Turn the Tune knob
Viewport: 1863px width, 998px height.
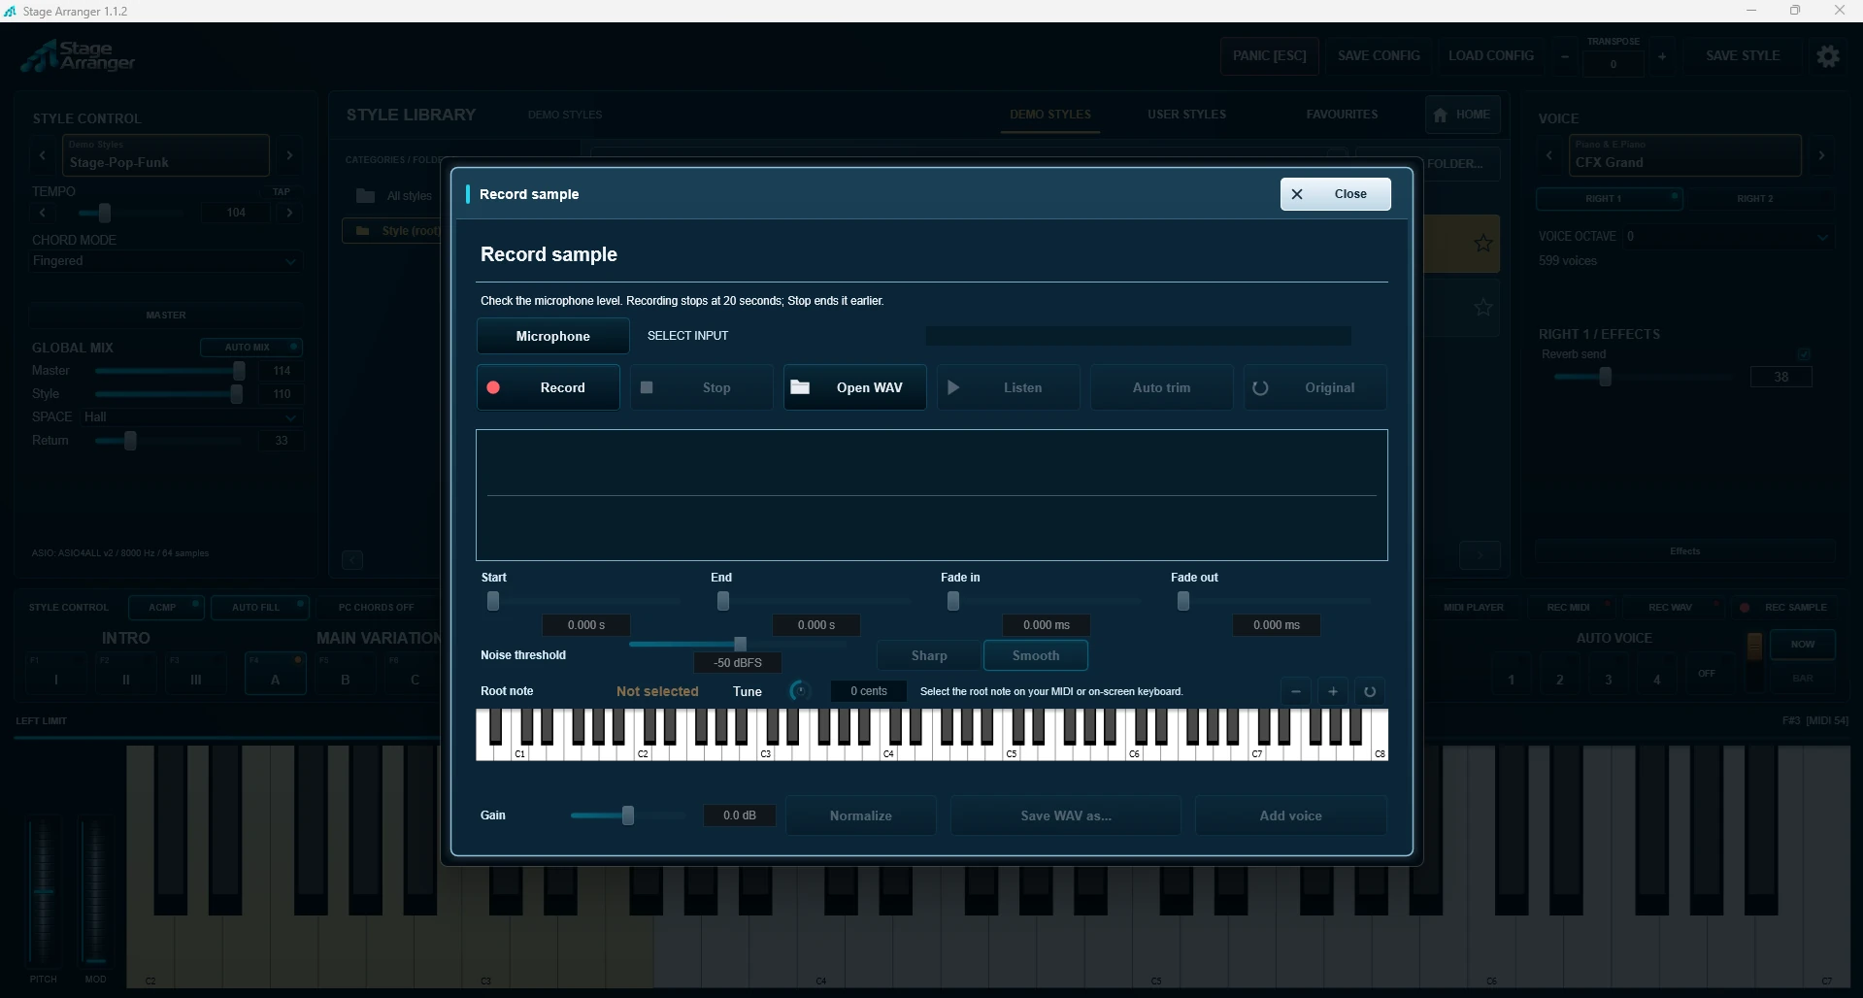point(799,690)
